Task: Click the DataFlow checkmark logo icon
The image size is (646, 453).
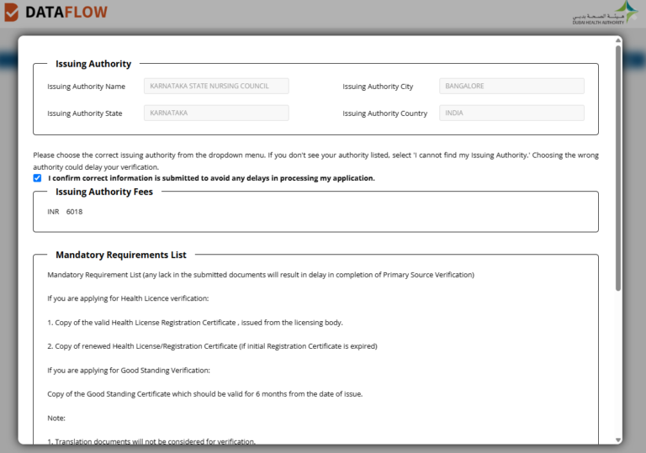Action: pos(11,13)
